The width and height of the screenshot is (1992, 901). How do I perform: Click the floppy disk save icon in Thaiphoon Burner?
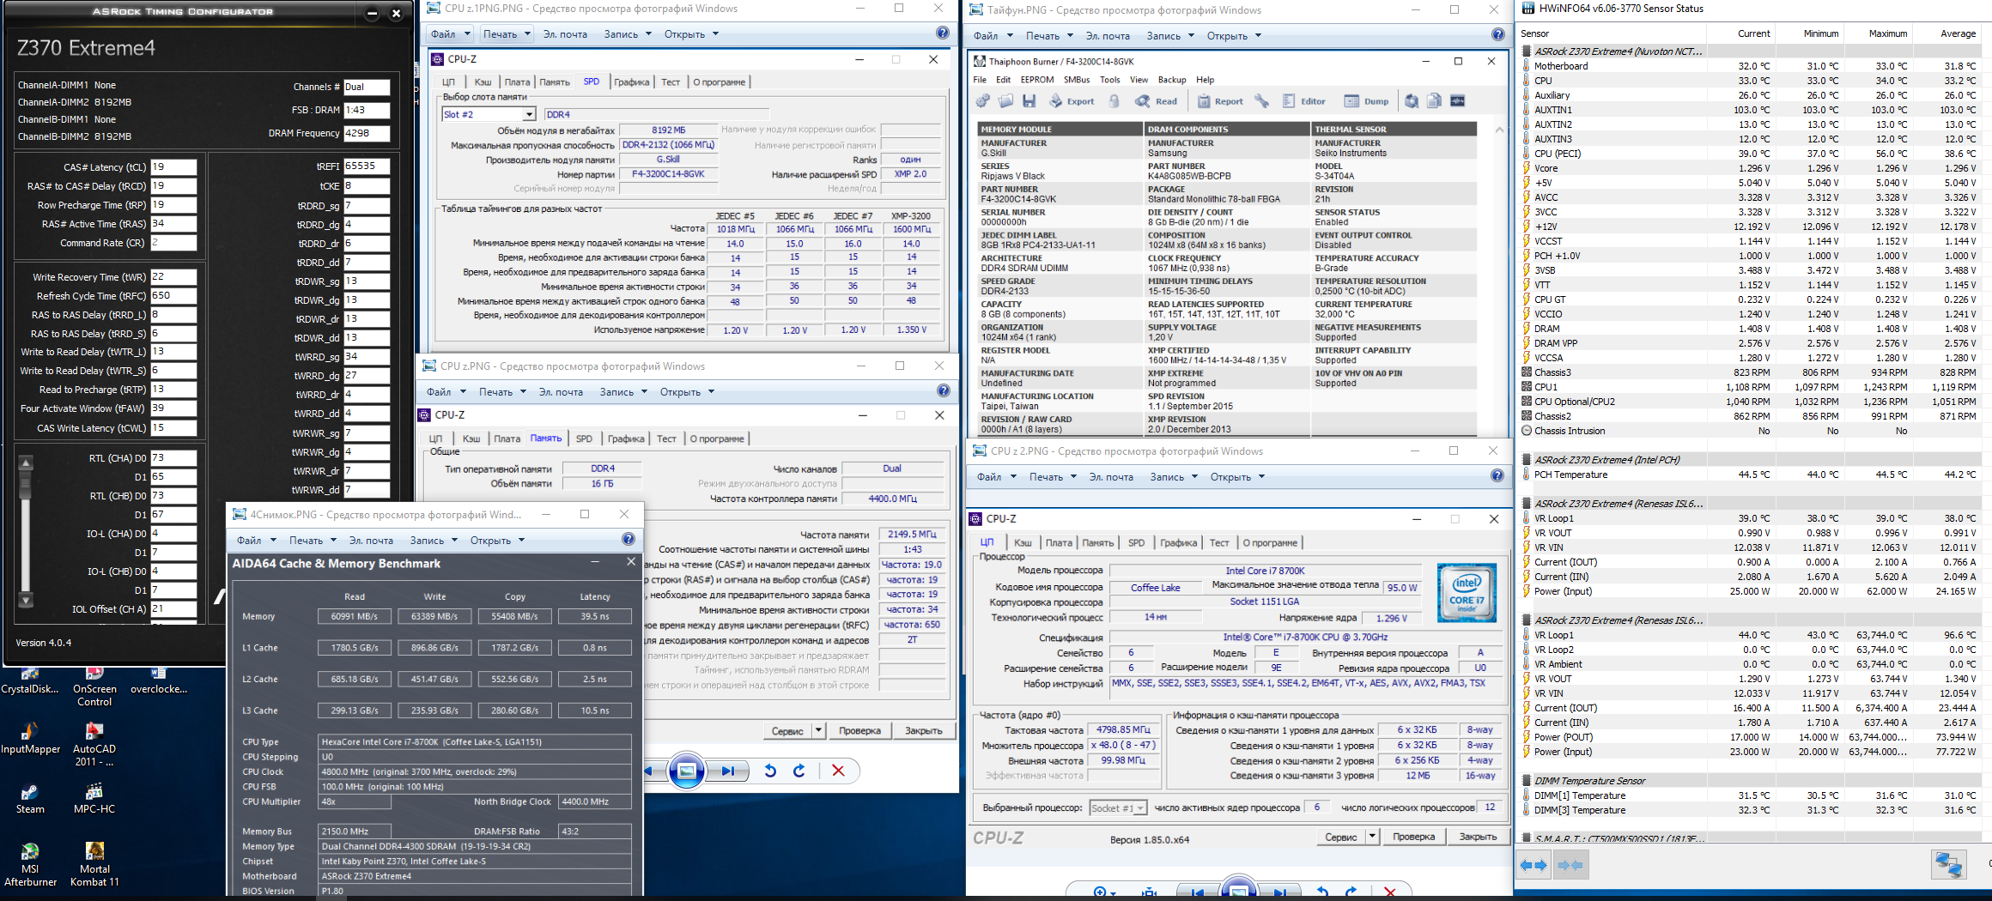[x=1029, y=101]
